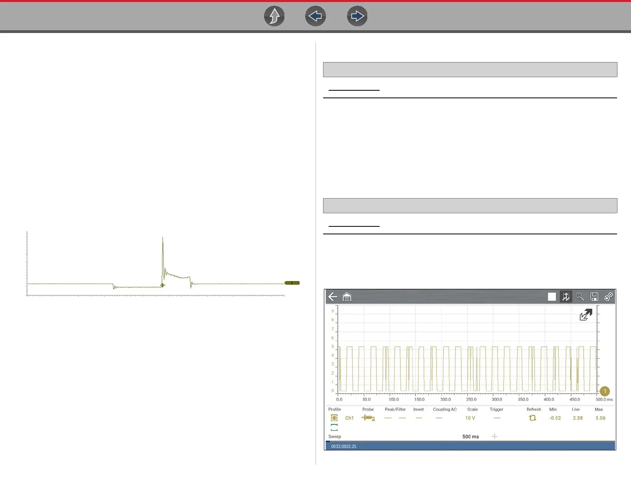This screenshot has height=487, width=631.
Task: Save the waveform with floppy icon
Action: [x=594, y=297]
